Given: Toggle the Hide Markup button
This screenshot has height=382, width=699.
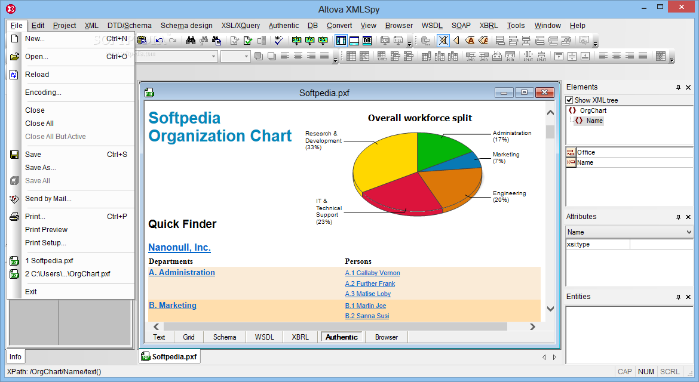Looking at the screenshot, I should click(x=443, y=41).
